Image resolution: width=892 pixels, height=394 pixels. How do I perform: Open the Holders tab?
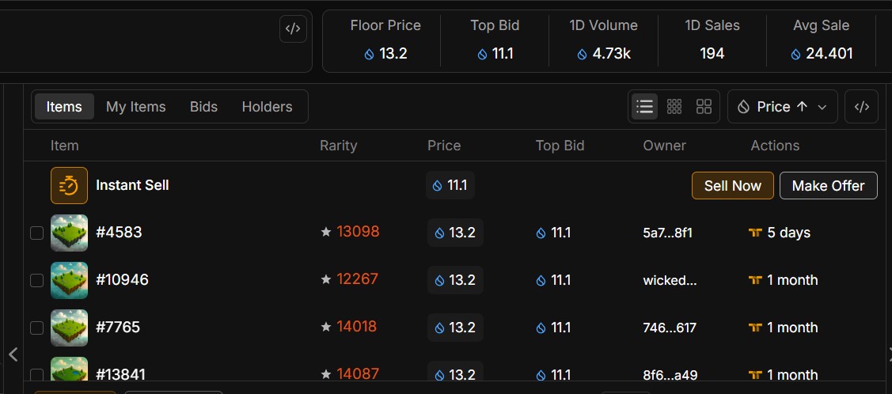tap(267, 106)
